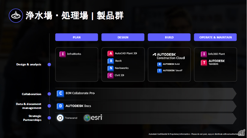
Task: Select the PLAN phase header
Action: [x=77, y=37]
